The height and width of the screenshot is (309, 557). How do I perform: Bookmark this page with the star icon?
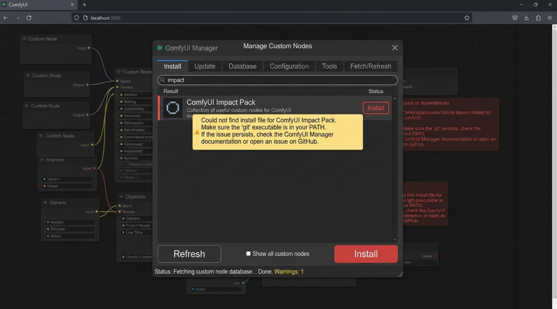(x=467, y=18)
